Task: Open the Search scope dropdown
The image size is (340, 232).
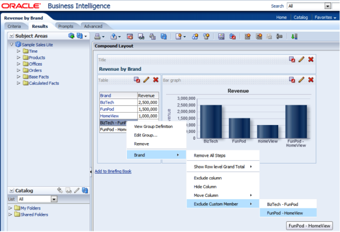Action: pos(327,6)
